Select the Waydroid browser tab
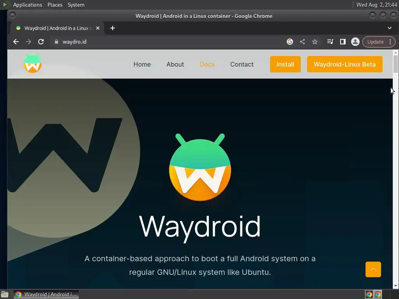399x299 pixels. [x=57, y=28]
